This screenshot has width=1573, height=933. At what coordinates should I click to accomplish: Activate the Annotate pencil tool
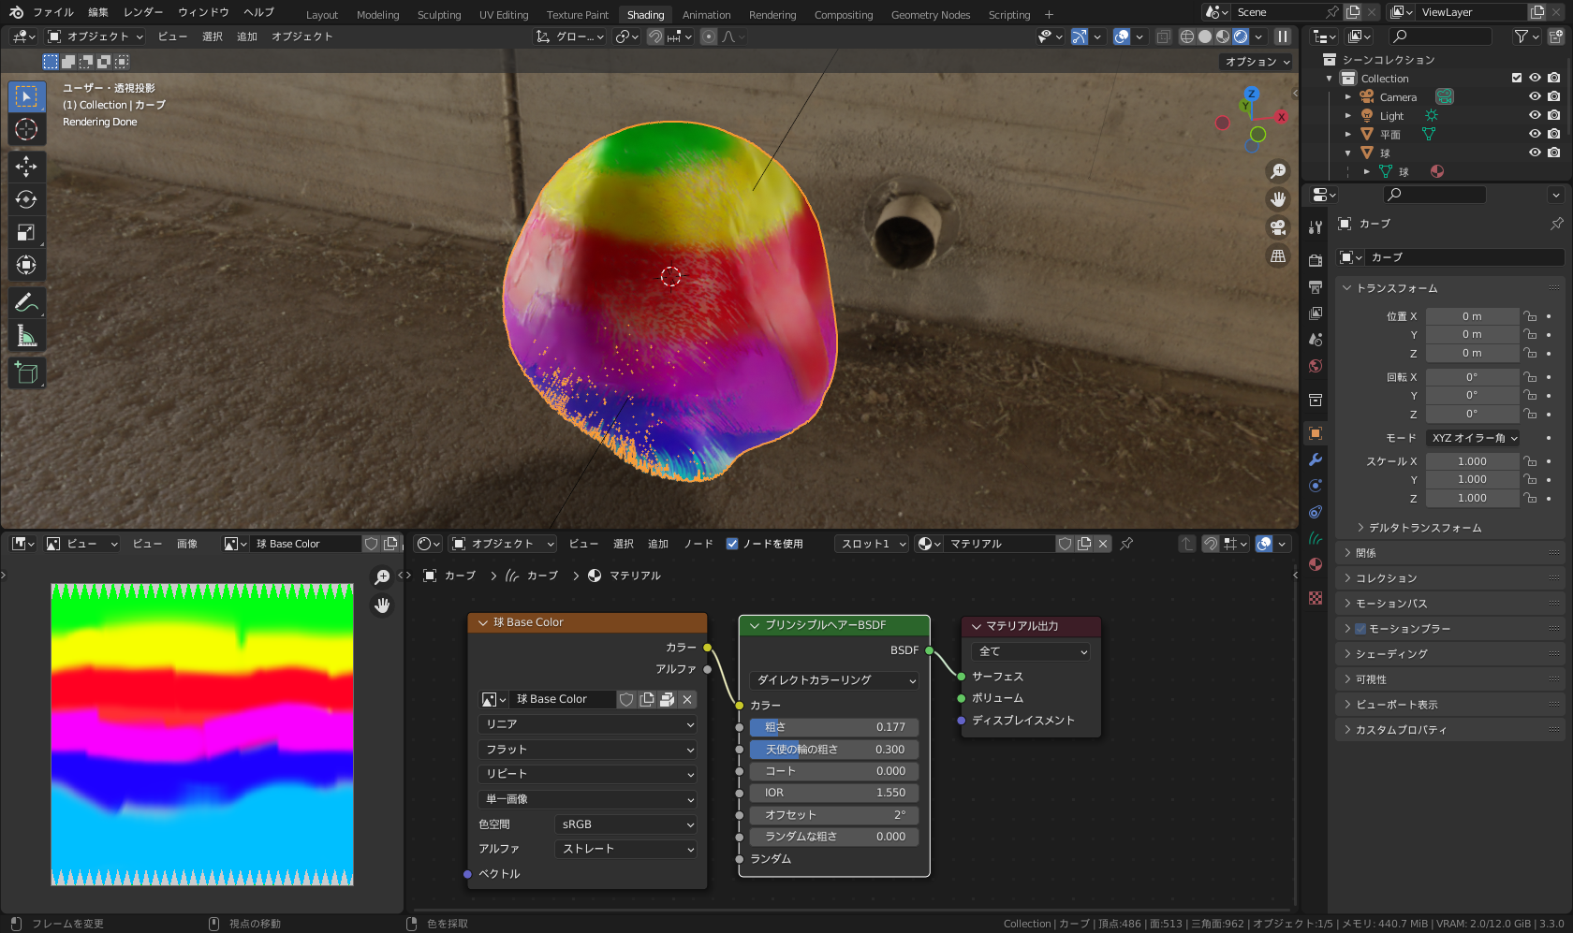[26, 302]
